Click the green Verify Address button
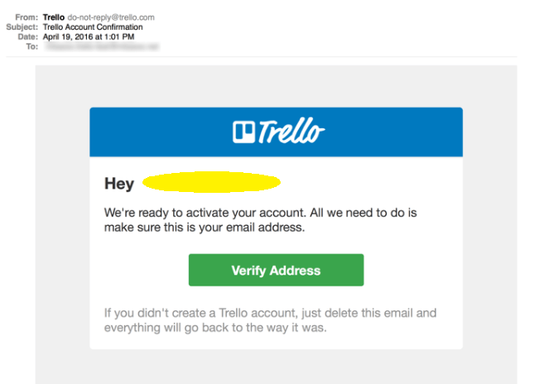 [x=276, y=270]
